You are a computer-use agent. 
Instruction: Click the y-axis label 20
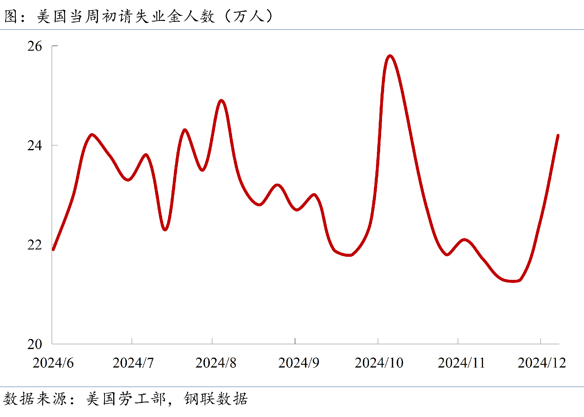click(34, 344)
